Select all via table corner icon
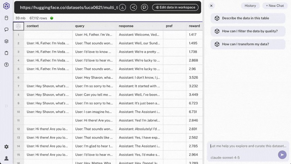Screen dimensions: 291x164 pos(18,26)
